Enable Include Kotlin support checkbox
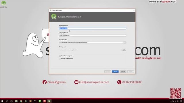The width and height of the screenshot is (184, 103). click(x=60, y=59)
